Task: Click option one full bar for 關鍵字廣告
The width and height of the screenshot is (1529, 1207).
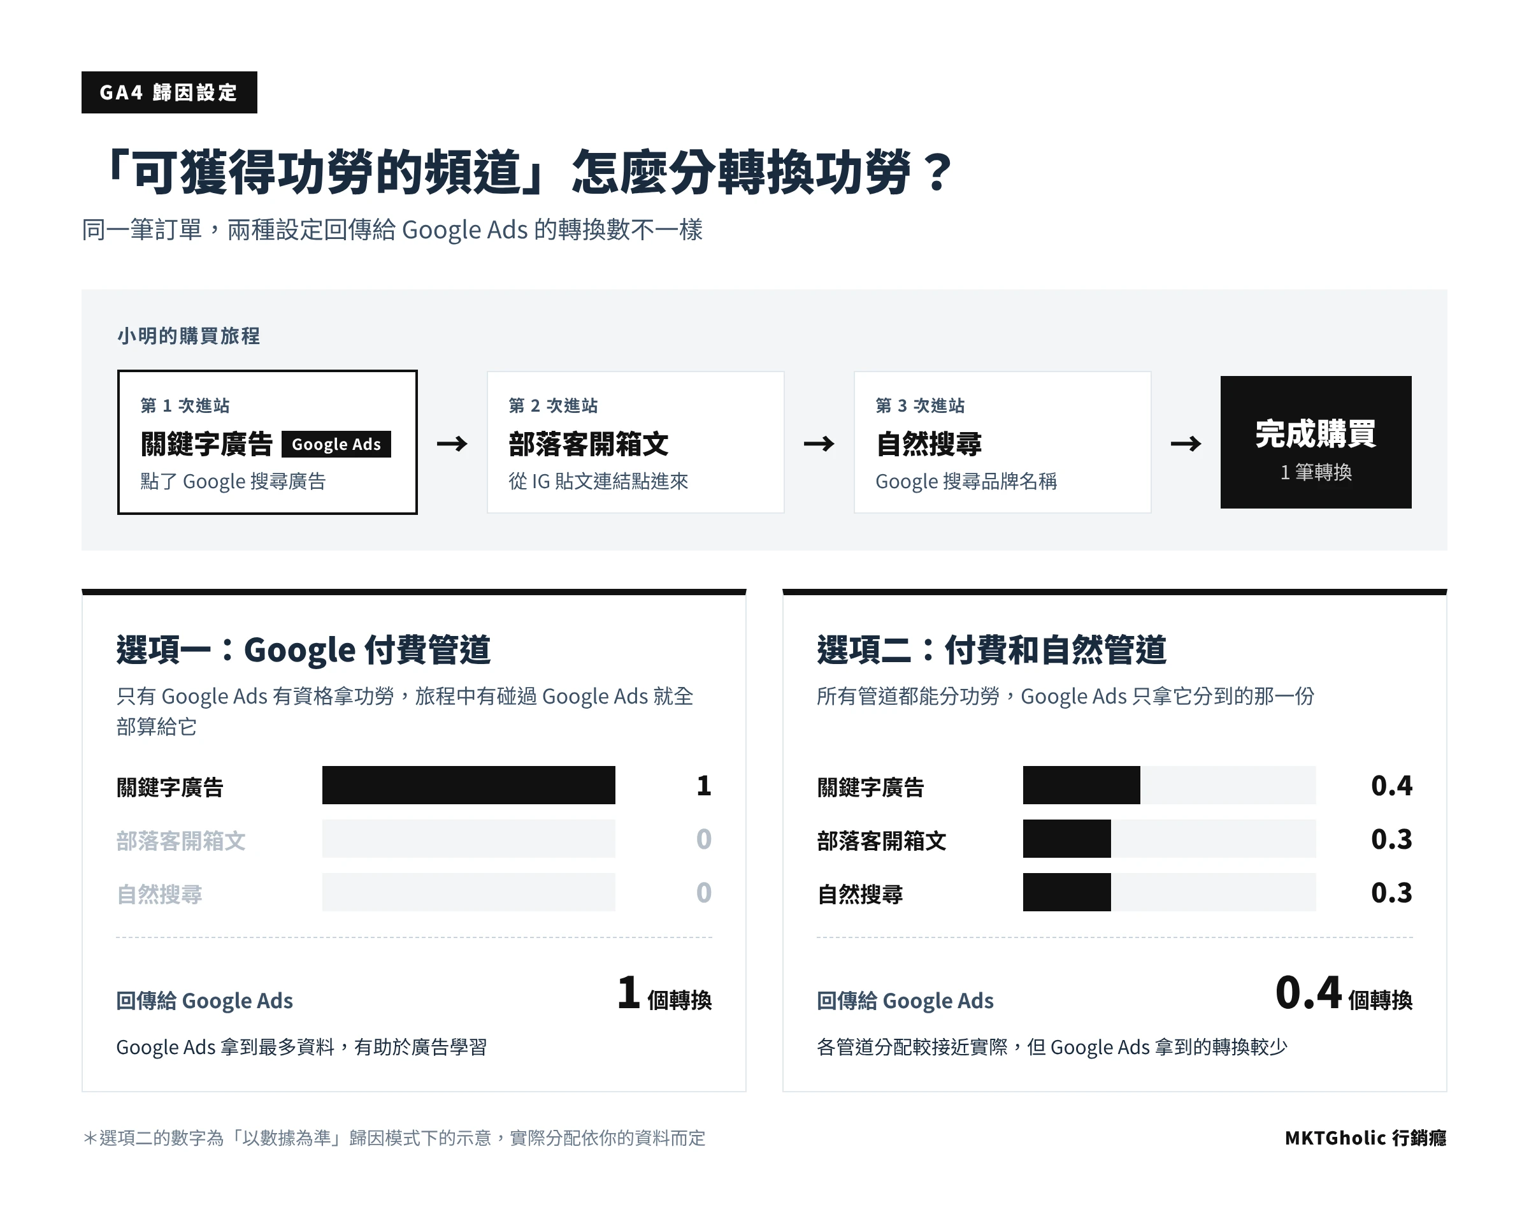Action: (468, 785)
